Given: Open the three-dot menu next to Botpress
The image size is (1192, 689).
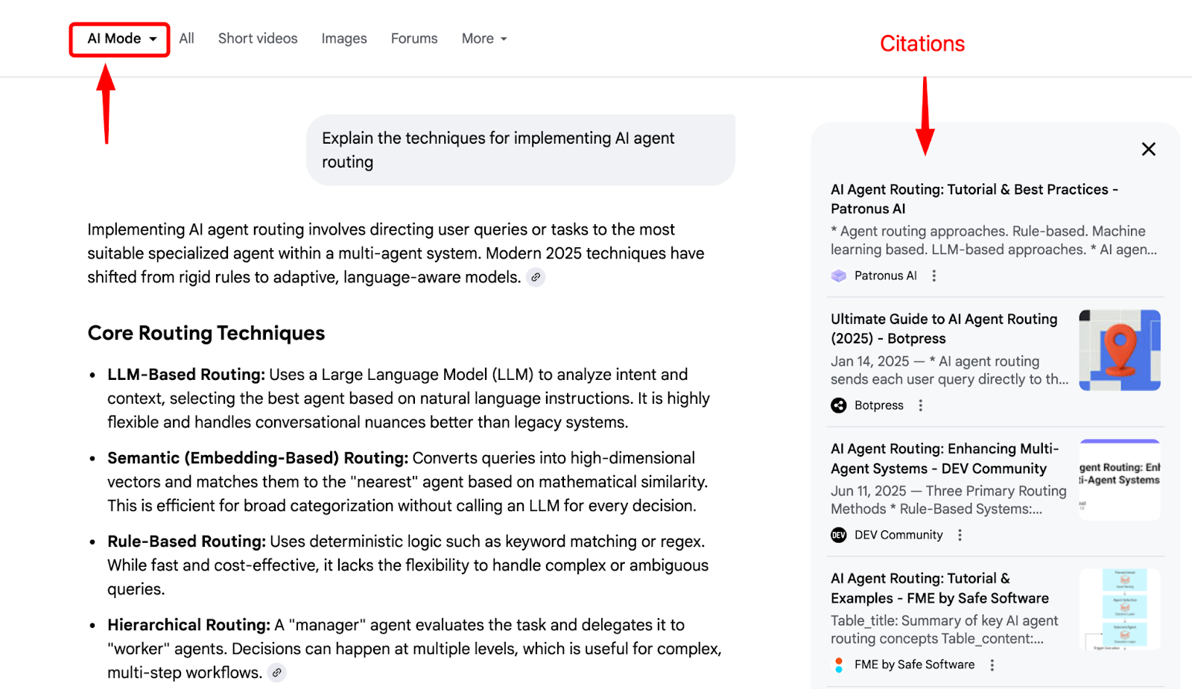Looking at the screenshot, I should click(921, 405).
